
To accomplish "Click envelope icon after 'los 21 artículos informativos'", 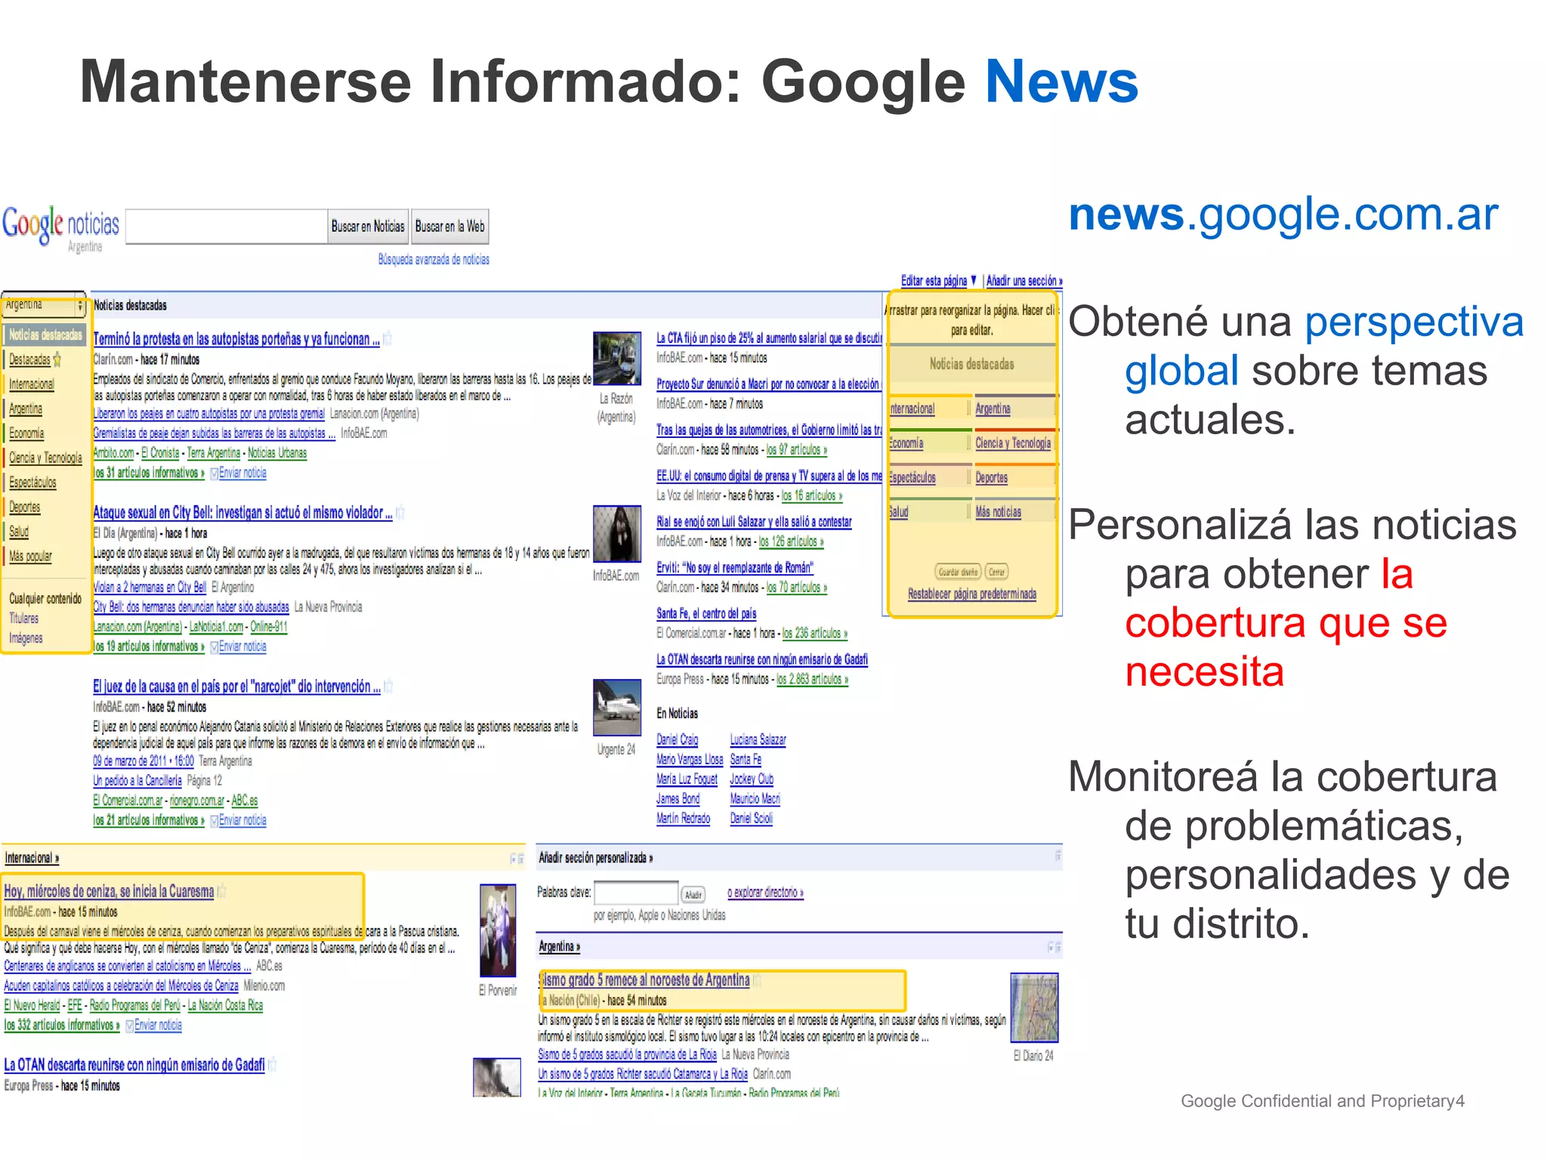I will (214, 821).
